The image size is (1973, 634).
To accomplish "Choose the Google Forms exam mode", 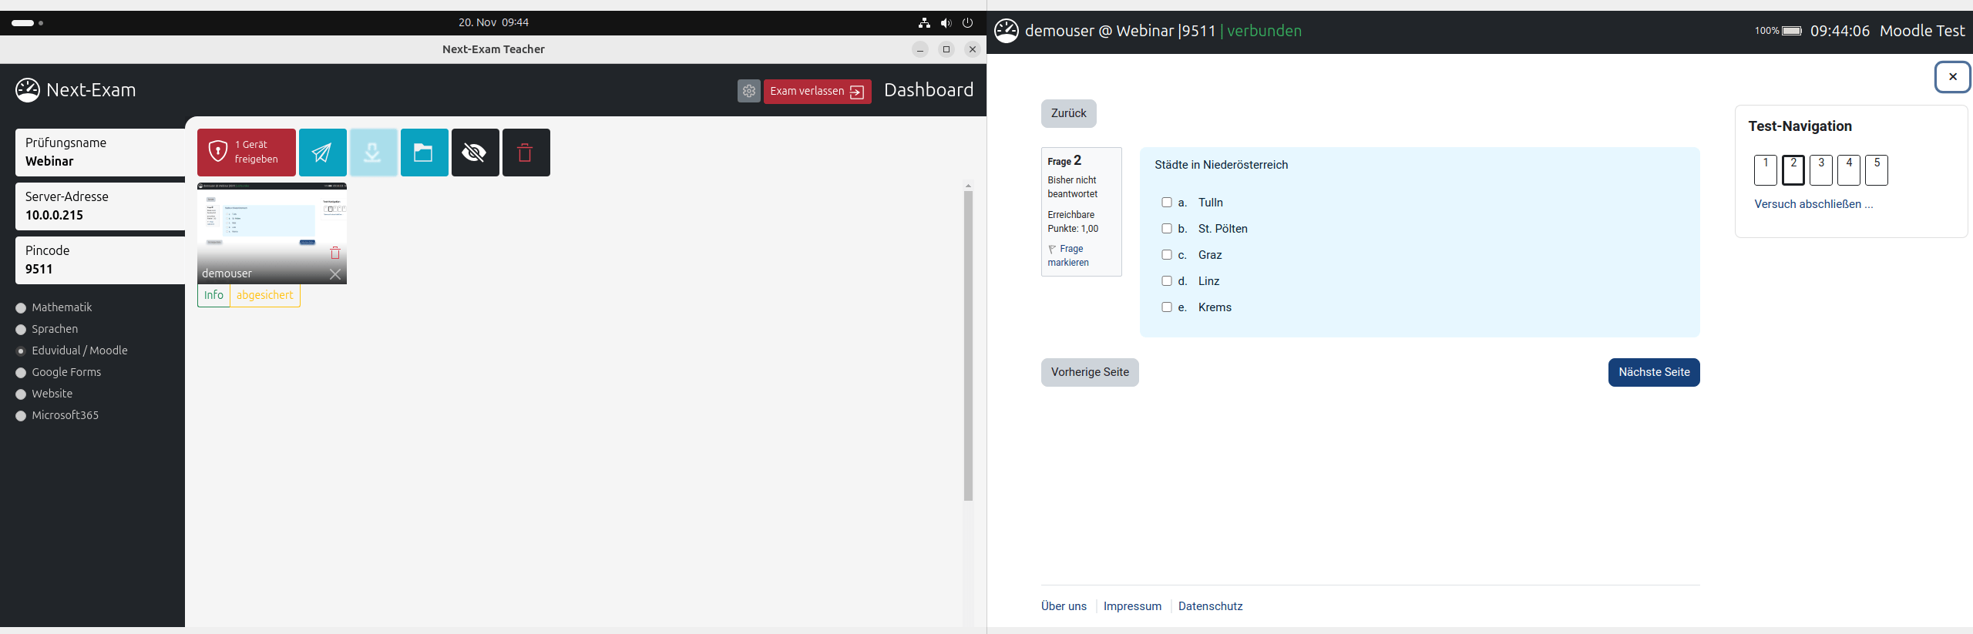I will coord(21,373).
